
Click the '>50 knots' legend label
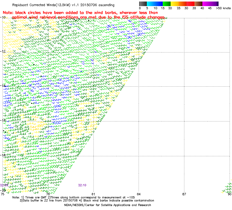tap(223, 8)
